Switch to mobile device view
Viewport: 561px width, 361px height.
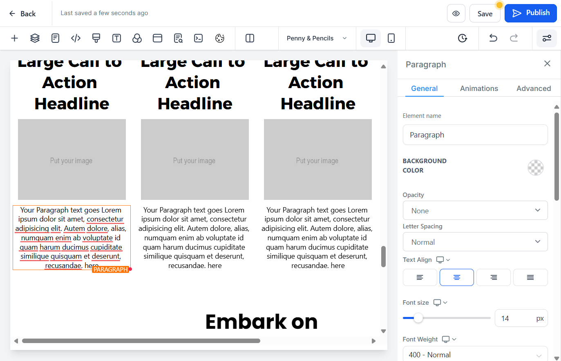(x=391, y=38)
